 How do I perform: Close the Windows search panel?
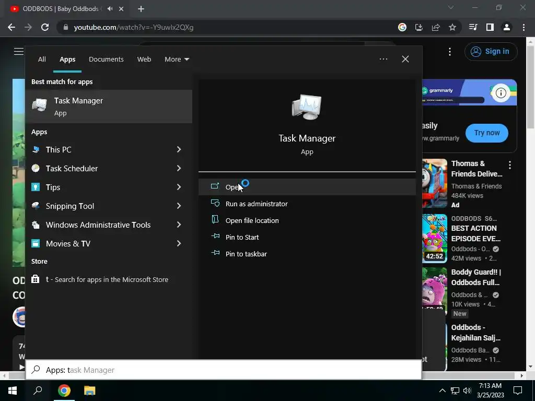pos(405,59)
